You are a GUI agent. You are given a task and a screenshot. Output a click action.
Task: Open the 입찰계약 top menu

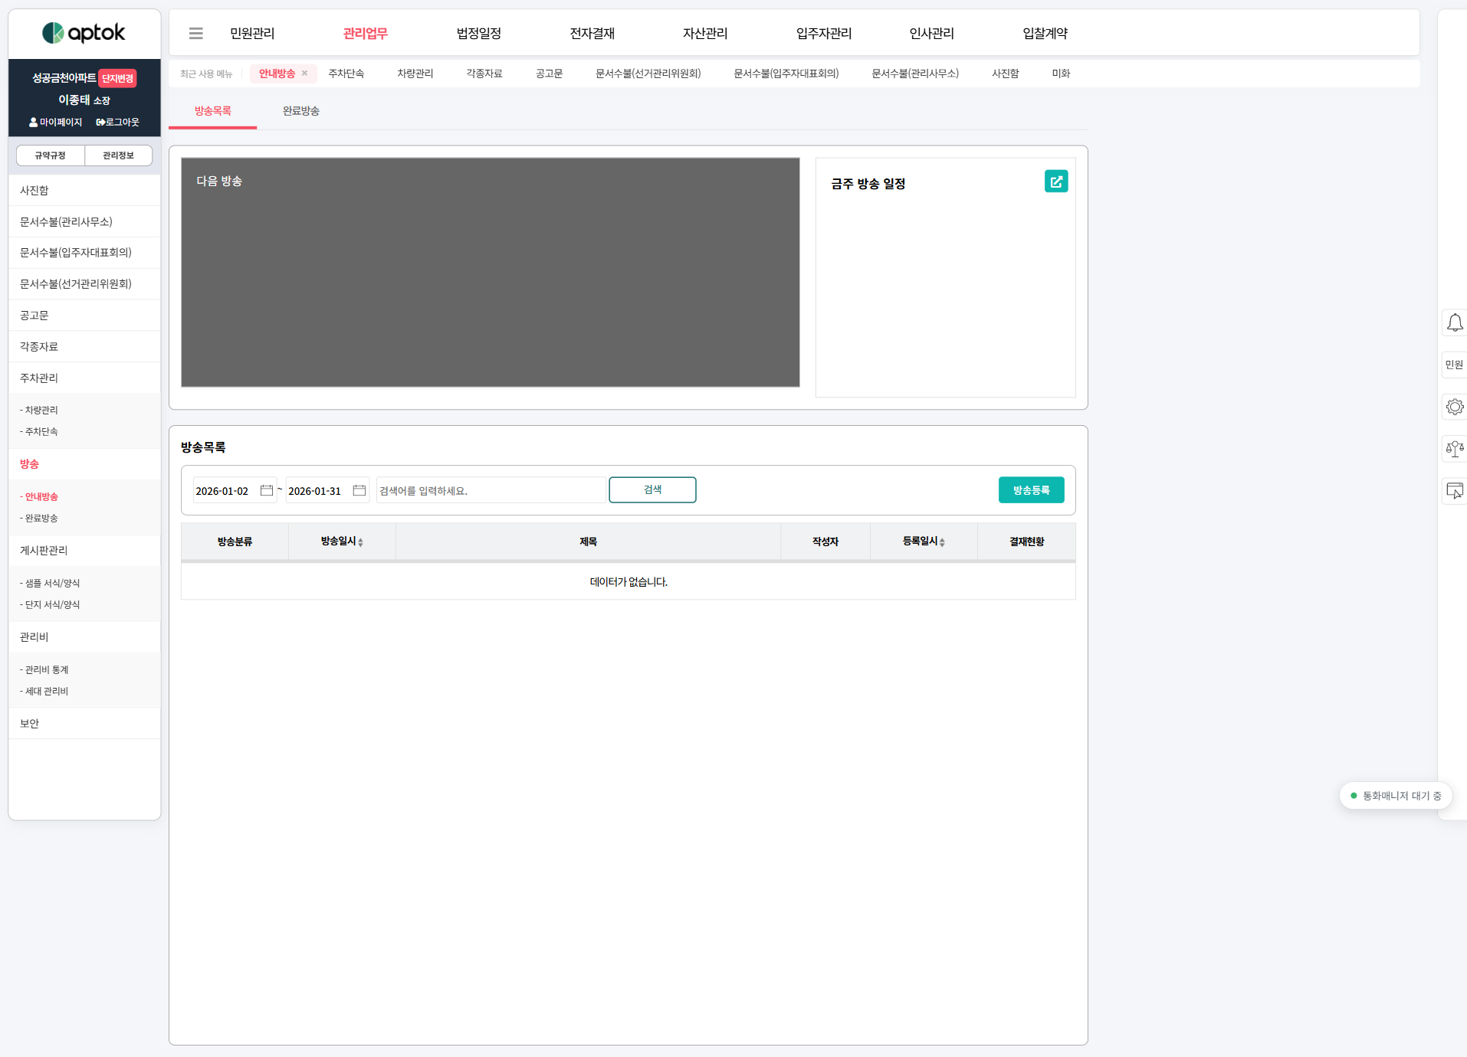pyautogui.click(x=1045, y=33)
